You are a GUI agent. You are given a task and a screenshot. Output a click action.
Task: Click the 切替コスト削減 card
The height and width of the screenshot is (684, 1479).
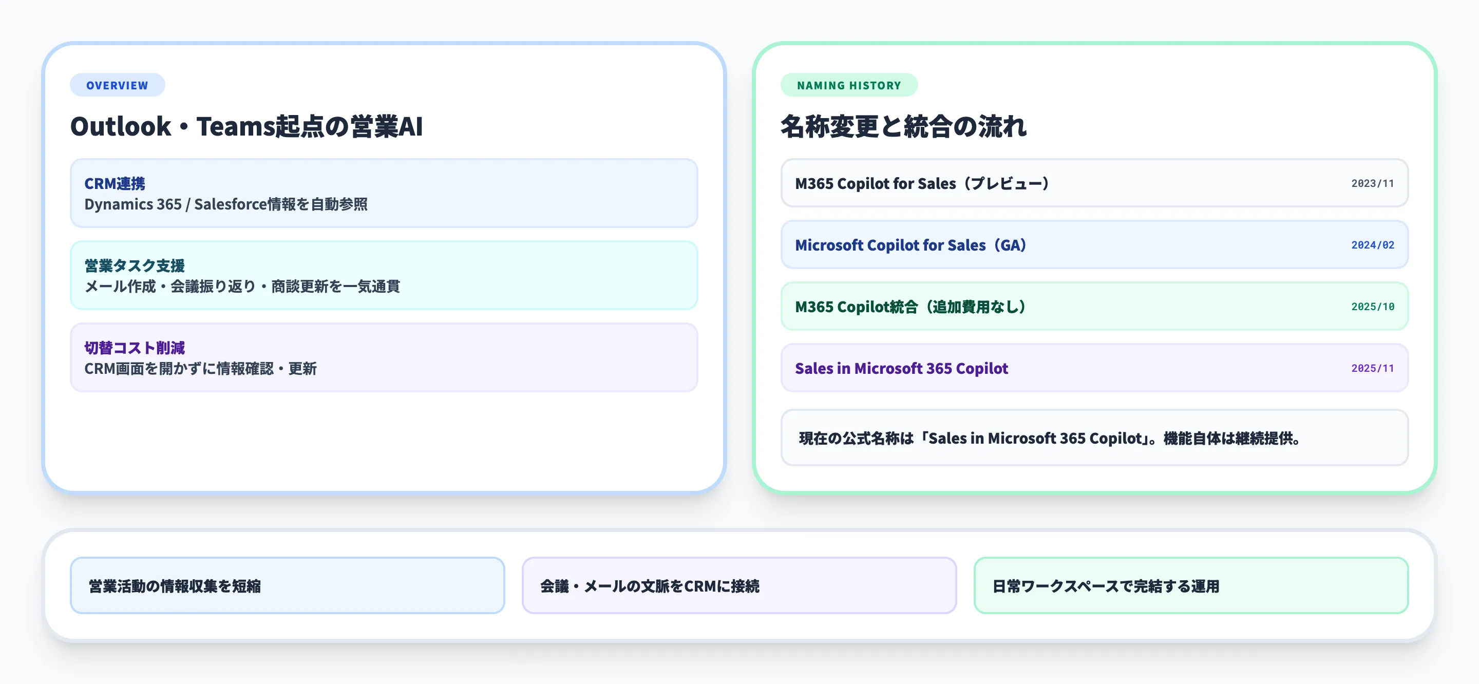point(383,358)
